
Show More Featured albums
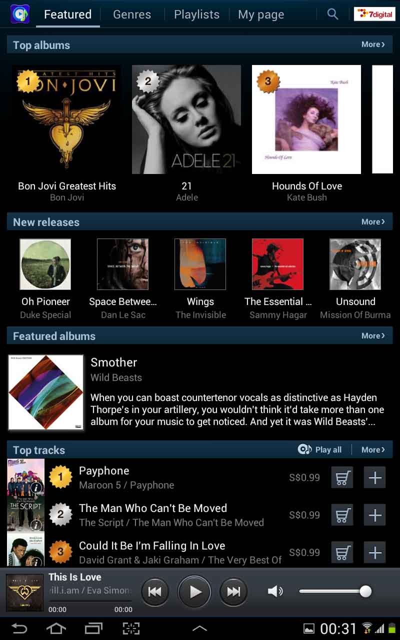[373, 336]
